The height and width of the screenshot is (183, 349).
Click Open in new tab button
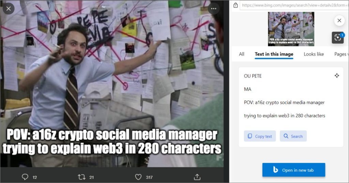tap(293, 170)
